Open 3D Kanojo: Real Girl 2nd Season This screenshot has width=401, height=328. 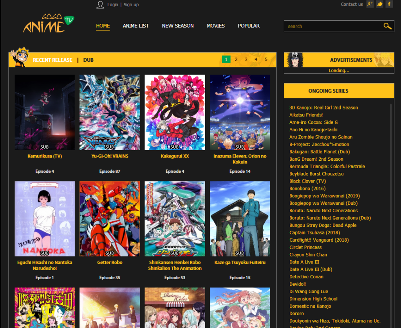(323, 108)
